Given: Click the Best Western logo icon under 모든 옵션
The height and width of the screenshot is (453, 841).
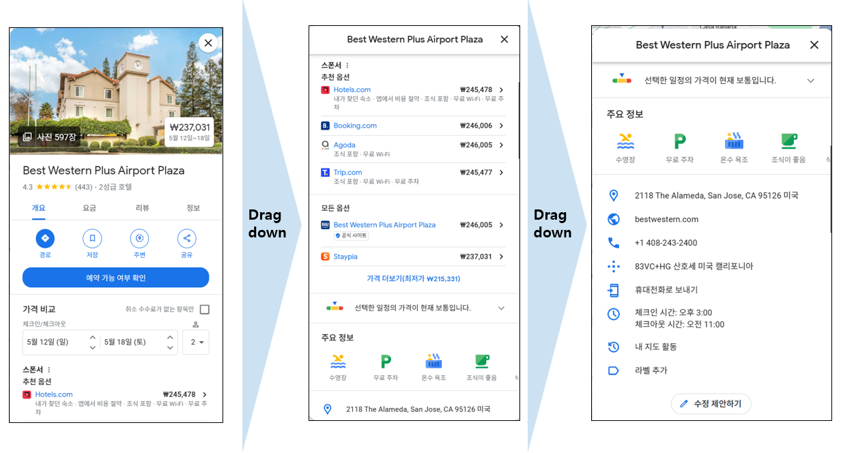Looking at the screenshot, I should (325, 224).
